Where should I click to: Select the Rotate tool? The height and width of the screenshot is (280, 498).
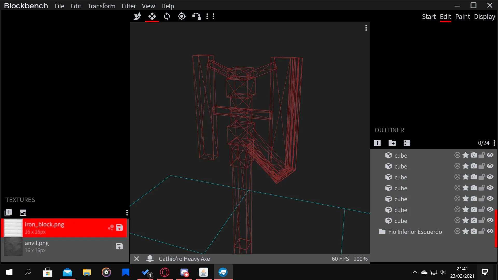167,16
